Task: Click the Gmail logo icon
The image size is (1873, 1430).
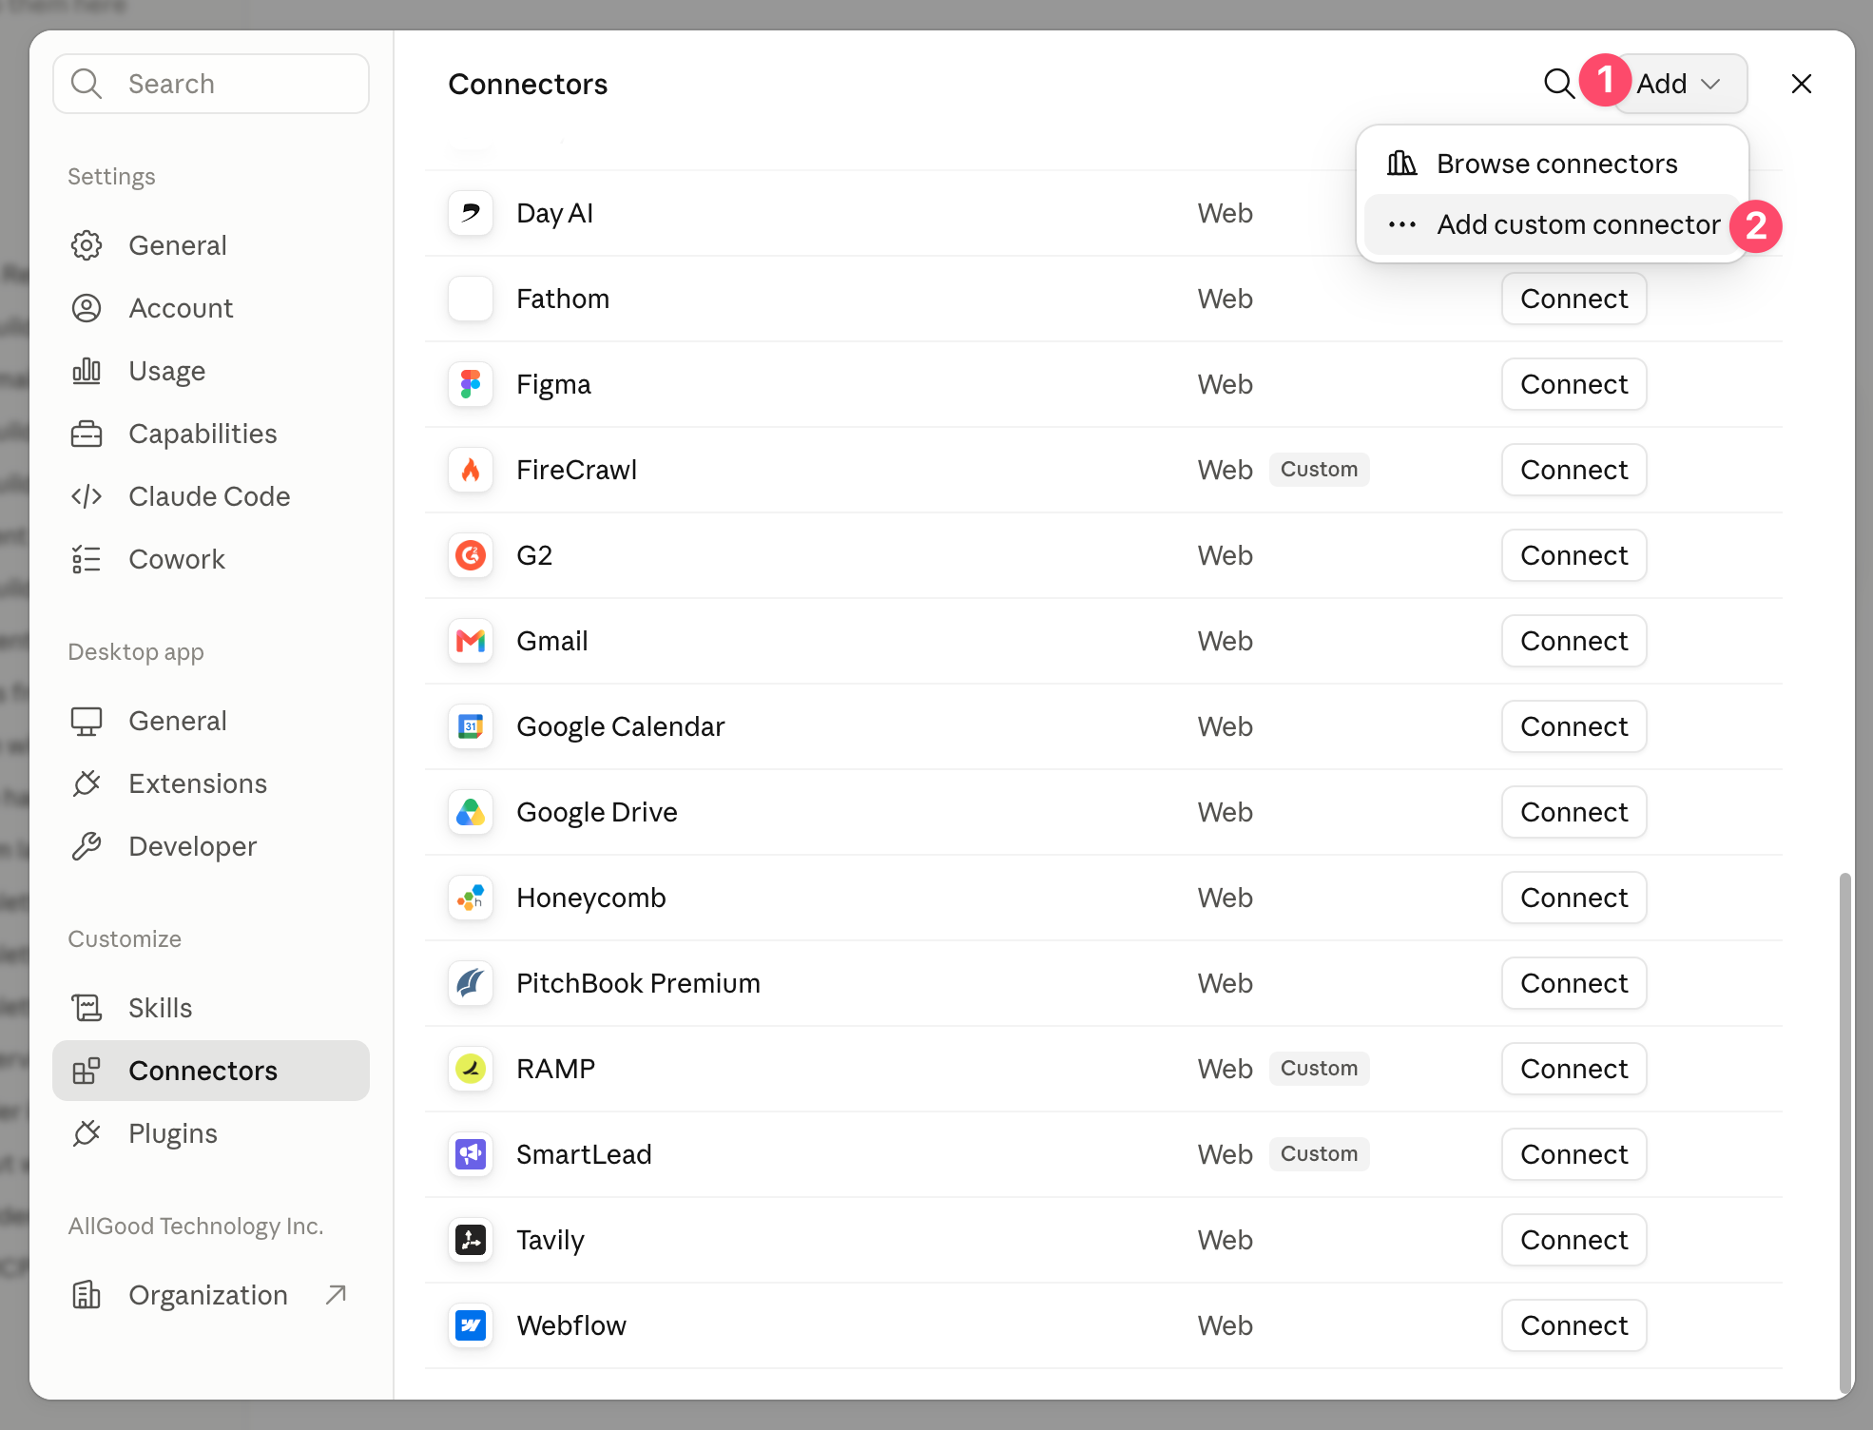Action: click(x=471, y=641)
